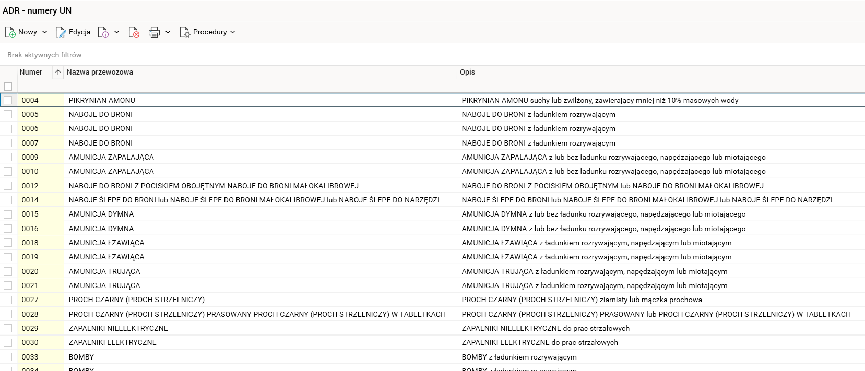Check the box for row 0010
The width and height of the screenshot is (865, 371).
pos(8,171)
